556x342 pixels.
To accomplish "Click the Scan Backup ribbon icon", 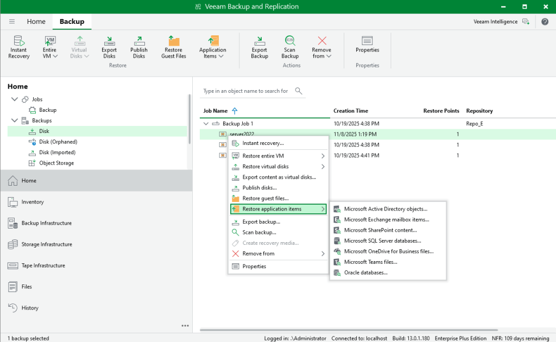I will 290,47.
